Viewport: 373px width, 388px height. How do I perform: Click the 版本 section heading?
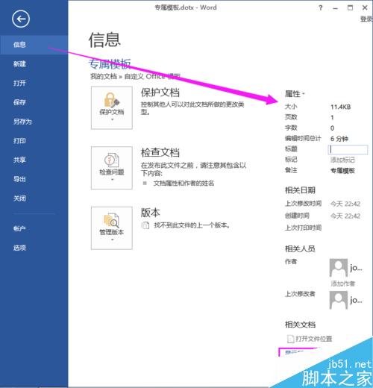[x=151, y=213]
